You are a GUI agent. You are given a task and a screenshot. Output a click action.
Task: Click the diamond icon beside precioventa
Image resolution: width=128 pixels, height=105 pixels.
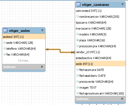pos(77,81)
